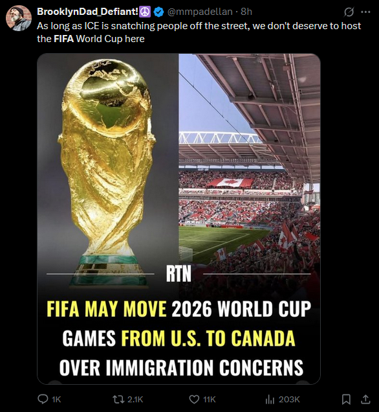Screen dimensions: 379x412
Task: Click the 8h timestamp link
Action: coord(246,12)
